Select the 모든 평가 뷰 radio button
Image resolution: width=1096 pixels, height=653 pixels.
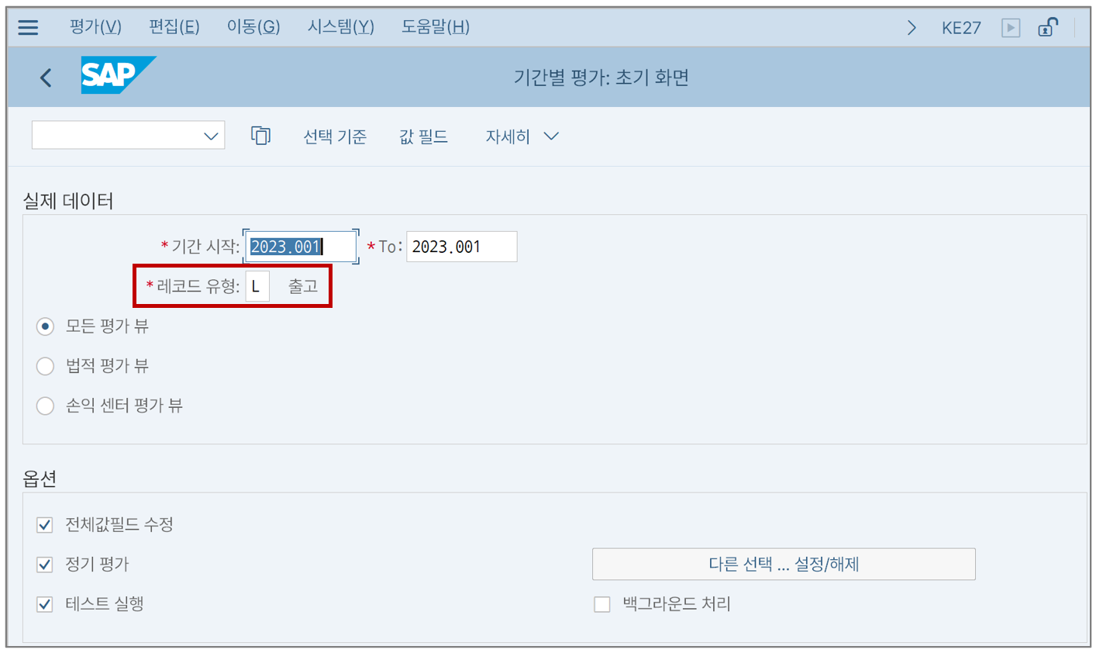(45, 326)
